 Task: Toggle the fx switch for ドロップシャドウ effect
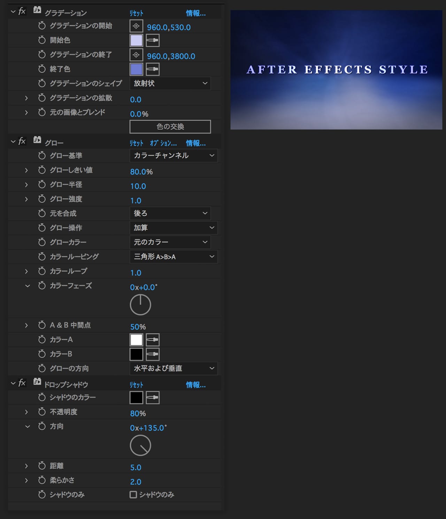coord(22,383)
